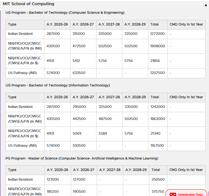
Task: Click CMD Only In 1st Year header in IT table
Action: tap(186, 97)
